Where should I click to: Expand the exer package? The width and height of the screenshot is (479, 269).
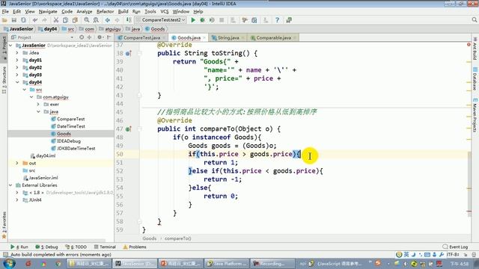pyautogui.click(x=38, y=105)
